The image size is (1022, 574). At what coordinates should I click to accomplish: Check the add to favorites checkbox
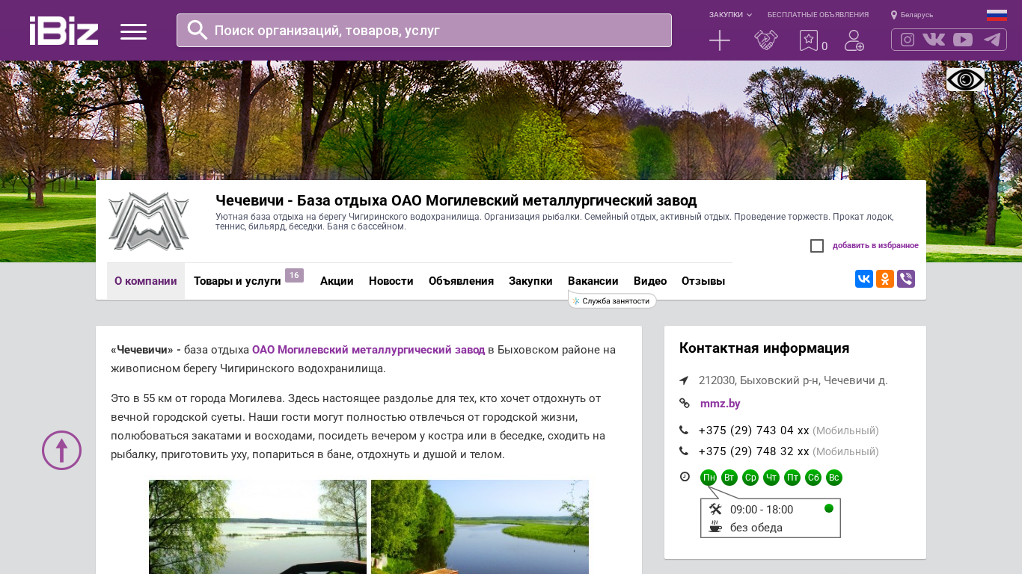(x=817, y=246)
